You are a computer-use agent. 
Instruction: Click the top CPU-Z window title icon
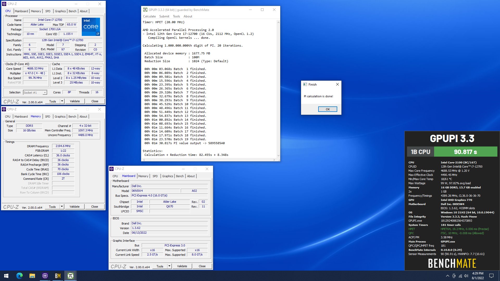[x=4, y=4]
